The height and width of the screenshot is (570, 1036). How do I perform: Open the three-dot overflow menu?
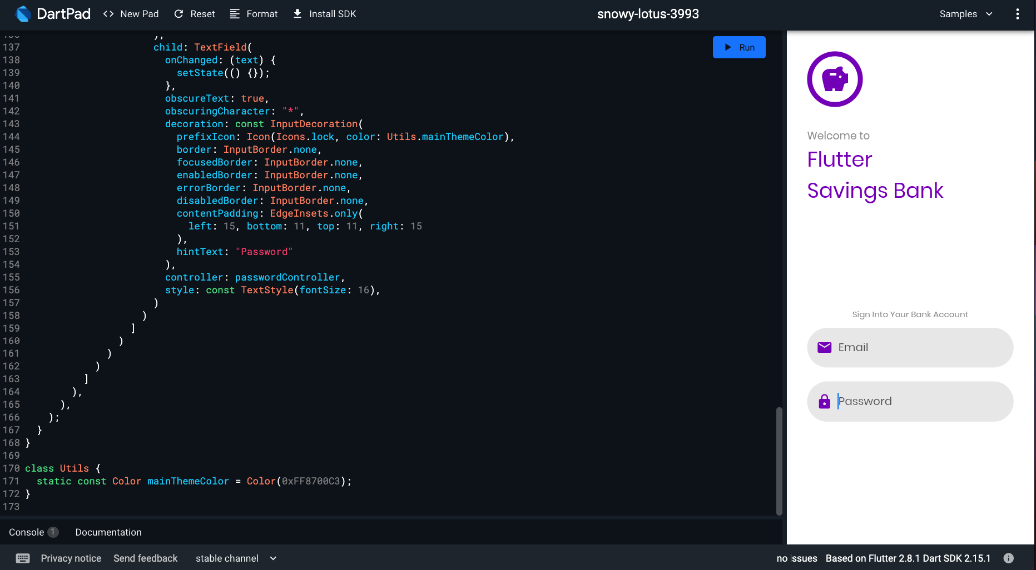coord(1017,14)
